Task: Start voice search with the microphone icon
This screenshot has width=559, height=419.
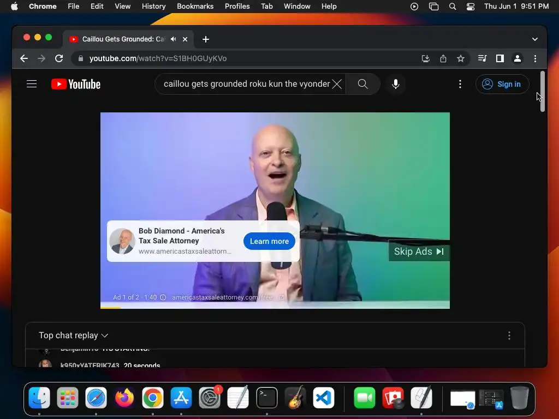Action: (x=395, y=84)
